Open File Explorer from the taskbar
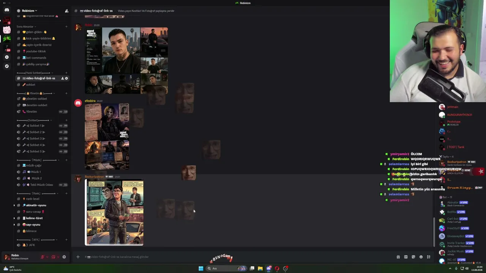 tap(260, 268)
